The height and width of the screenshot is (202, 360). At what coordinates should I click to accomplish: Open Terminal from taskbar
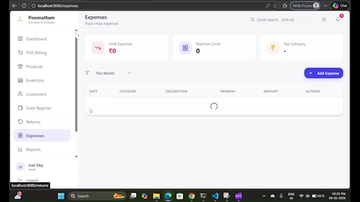coord(203,196)
